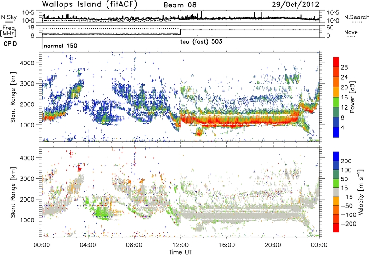This screenshot has width=369, height=255.
Task: Click the 'CPID' row label
Action: (10, 44)
